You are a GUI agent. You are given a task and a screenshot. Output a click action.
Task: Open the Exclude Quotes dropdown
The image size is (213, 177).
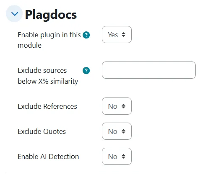point(117,131)
